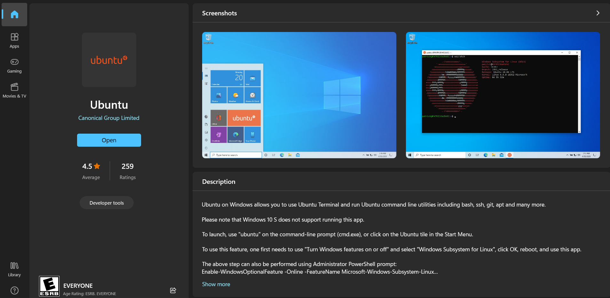Viewport: 610px width, 298px height.
Task: Click the Average label under the rating
Action: [91, 177]
